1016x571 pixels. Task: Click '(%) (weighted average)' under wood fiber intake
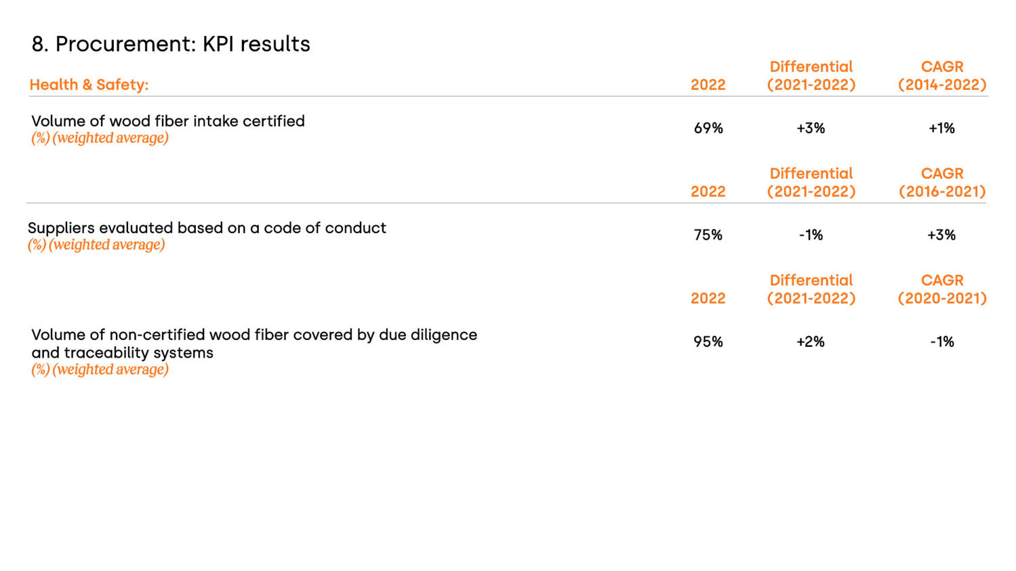(x=100, y=138)
